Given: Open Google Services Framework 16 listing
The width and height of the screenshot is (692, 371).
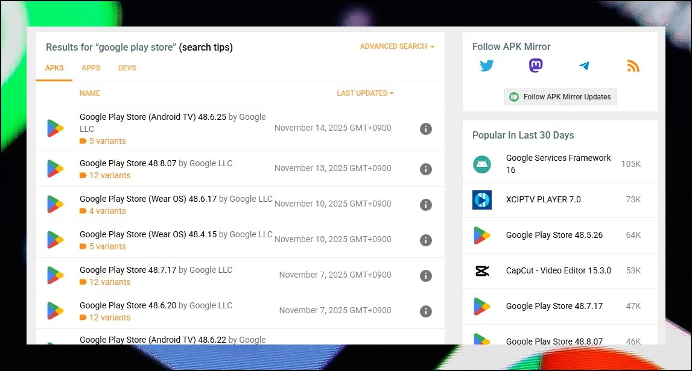Looking at the screenshot, I should coord(558,164).
